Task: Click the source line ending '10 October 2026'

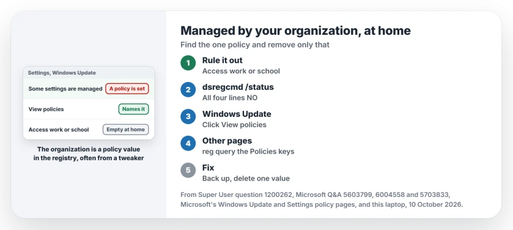Action: pos(322,205)
